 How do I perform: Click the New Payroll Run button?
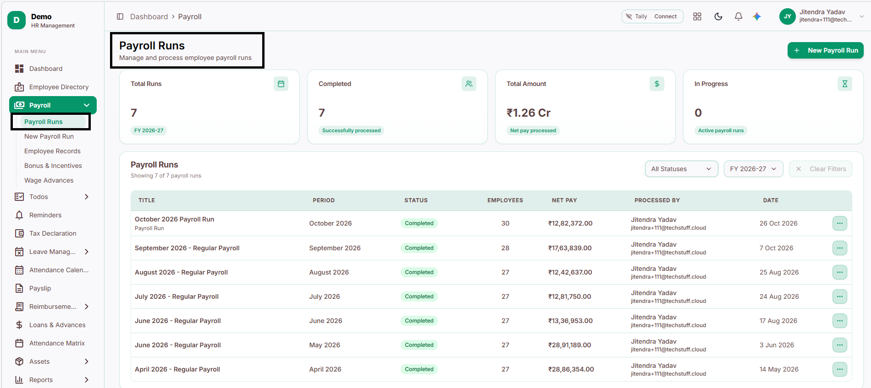click(825, 50)
